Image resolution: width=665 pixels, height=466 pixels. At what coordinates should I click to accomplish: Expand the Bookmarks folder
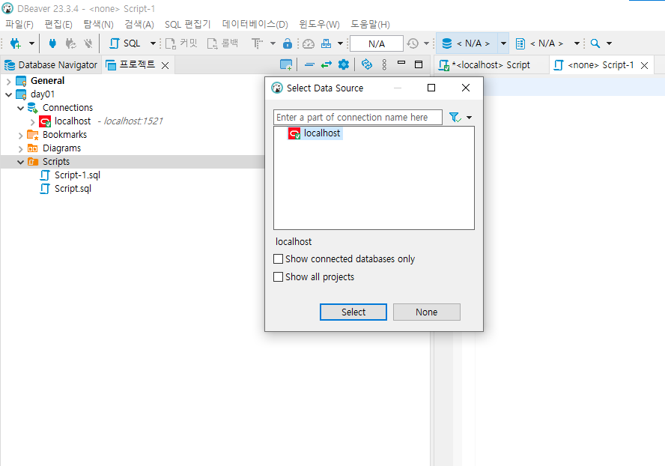coord(20,136)
